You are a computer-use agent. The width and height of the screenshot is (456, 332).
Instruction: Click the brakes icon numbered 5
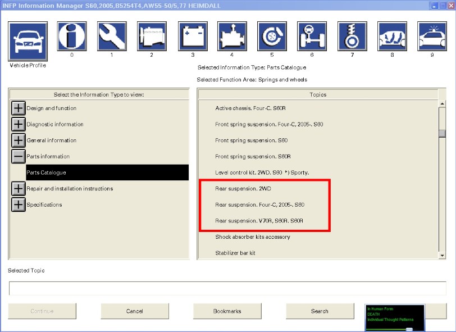click(272, 37)
